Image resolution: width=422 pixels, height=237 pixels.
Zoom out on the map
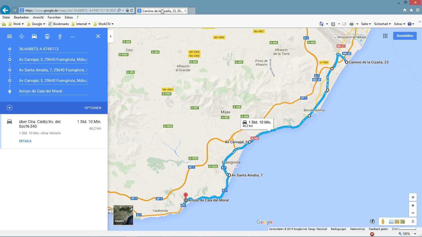(x=413, y=213)
